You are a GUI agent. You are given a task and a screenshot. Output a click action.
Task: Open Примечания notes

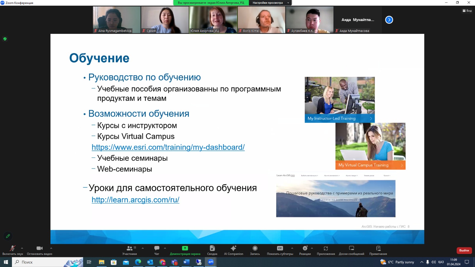(x=378, y=250)
